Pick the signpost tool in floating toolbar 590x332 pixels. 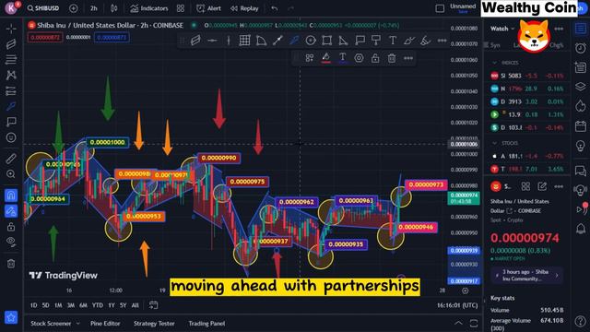click(376, 41)
